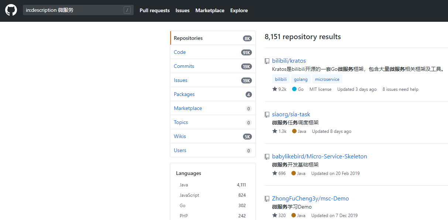Filter results by Java language
This screenshot has width=448, height=220.
(x=213, y=185)
